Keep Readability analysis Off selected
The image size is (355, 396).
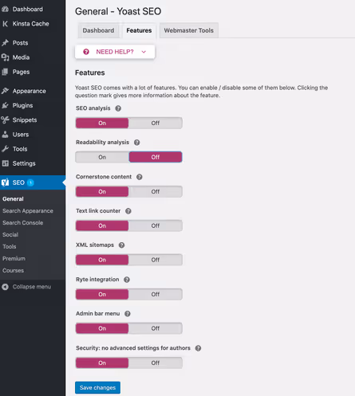[x=156, y=157]
